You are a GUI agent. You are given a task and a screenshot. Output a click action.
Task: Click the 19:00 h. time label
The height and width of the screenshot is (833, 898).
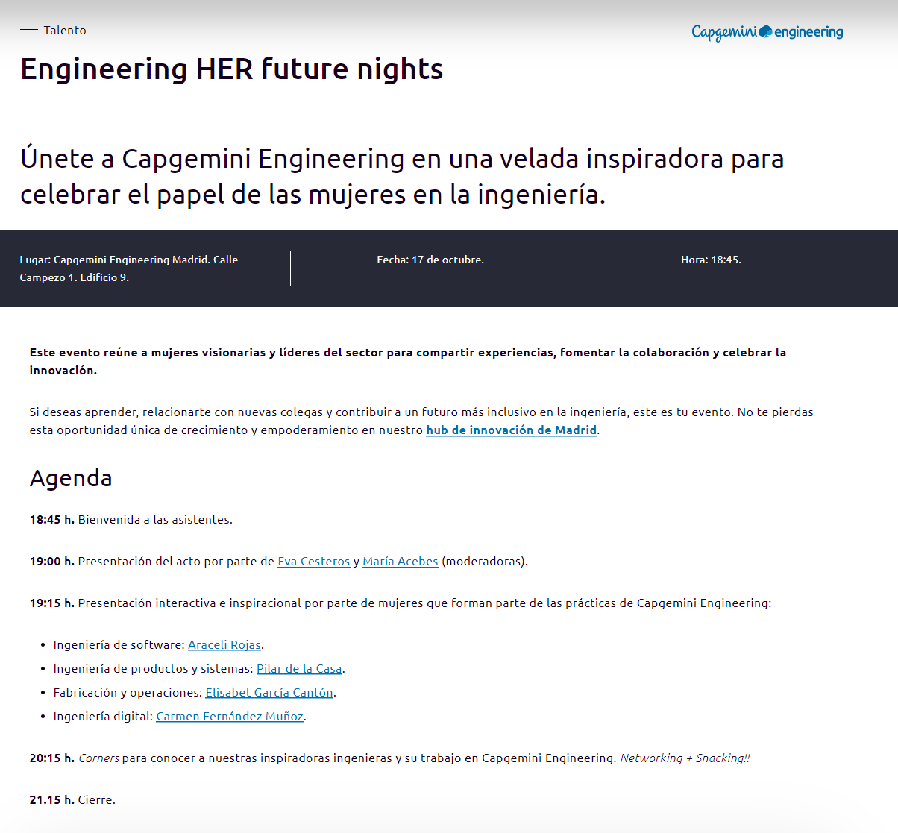52,562
